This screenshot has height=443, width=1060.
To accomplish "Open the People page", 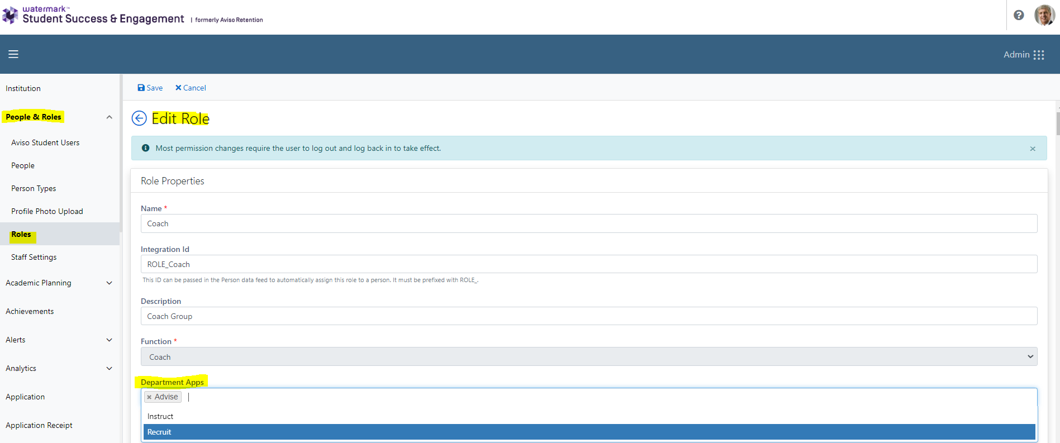I will 23,165.
